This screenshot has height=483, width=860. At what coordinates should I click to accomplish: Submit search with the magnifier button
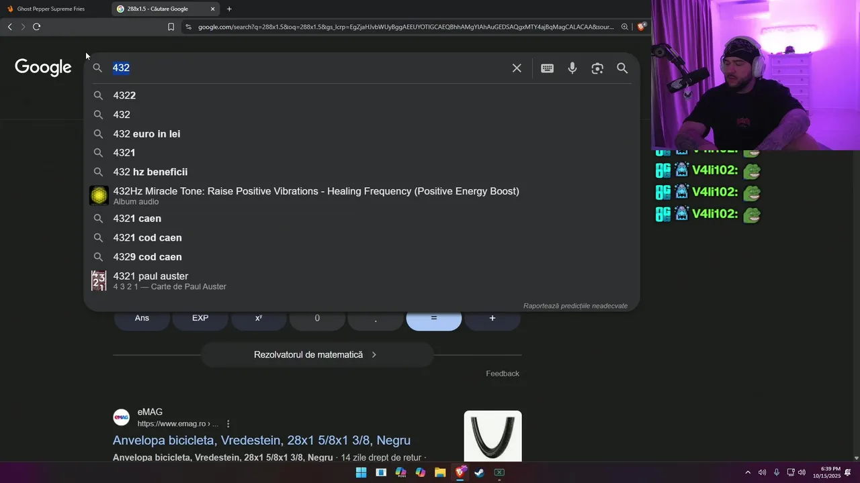coord(622,68)
